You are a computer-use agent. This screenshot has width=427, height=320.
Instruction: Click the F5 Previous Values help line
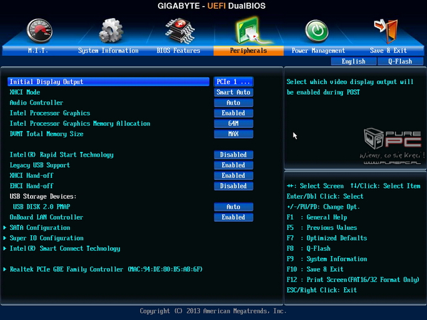(x=322, y=228)
